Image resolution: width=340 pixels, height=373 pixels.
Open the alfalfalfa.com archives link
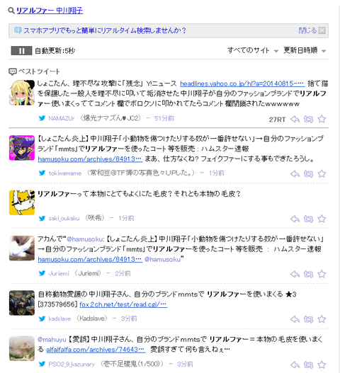96,350
